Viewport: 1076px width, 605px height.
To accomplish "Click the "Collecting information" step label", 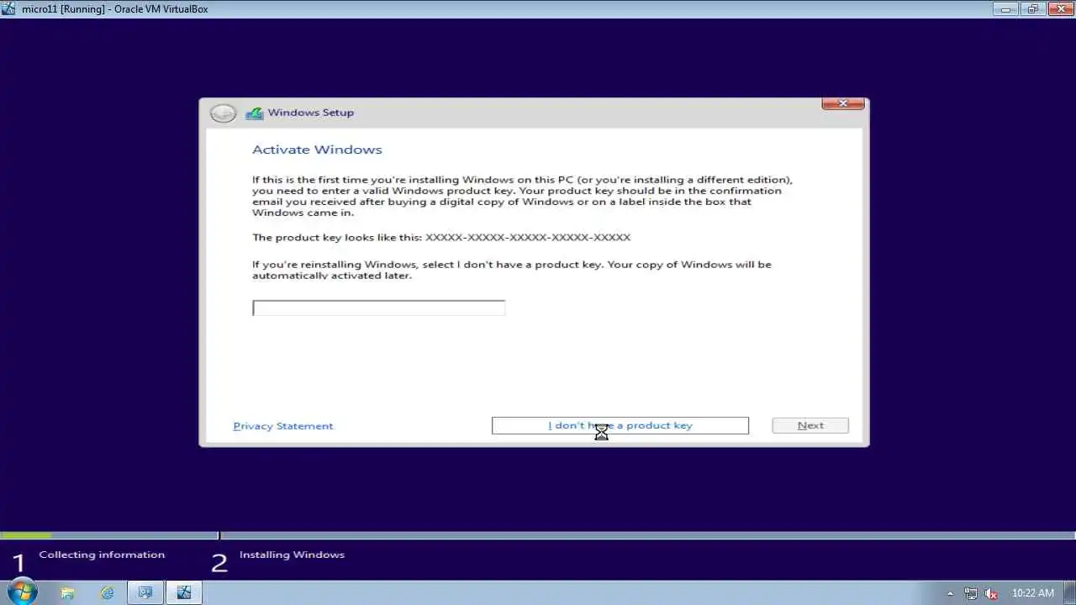I will pyautogui.click(x=102, y=555).
